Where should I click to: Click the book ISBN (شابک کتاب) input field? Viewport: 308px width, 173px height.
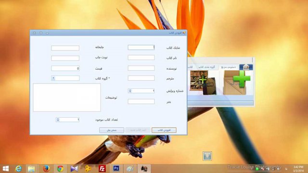pyautogui.click(x=141, y=47)
